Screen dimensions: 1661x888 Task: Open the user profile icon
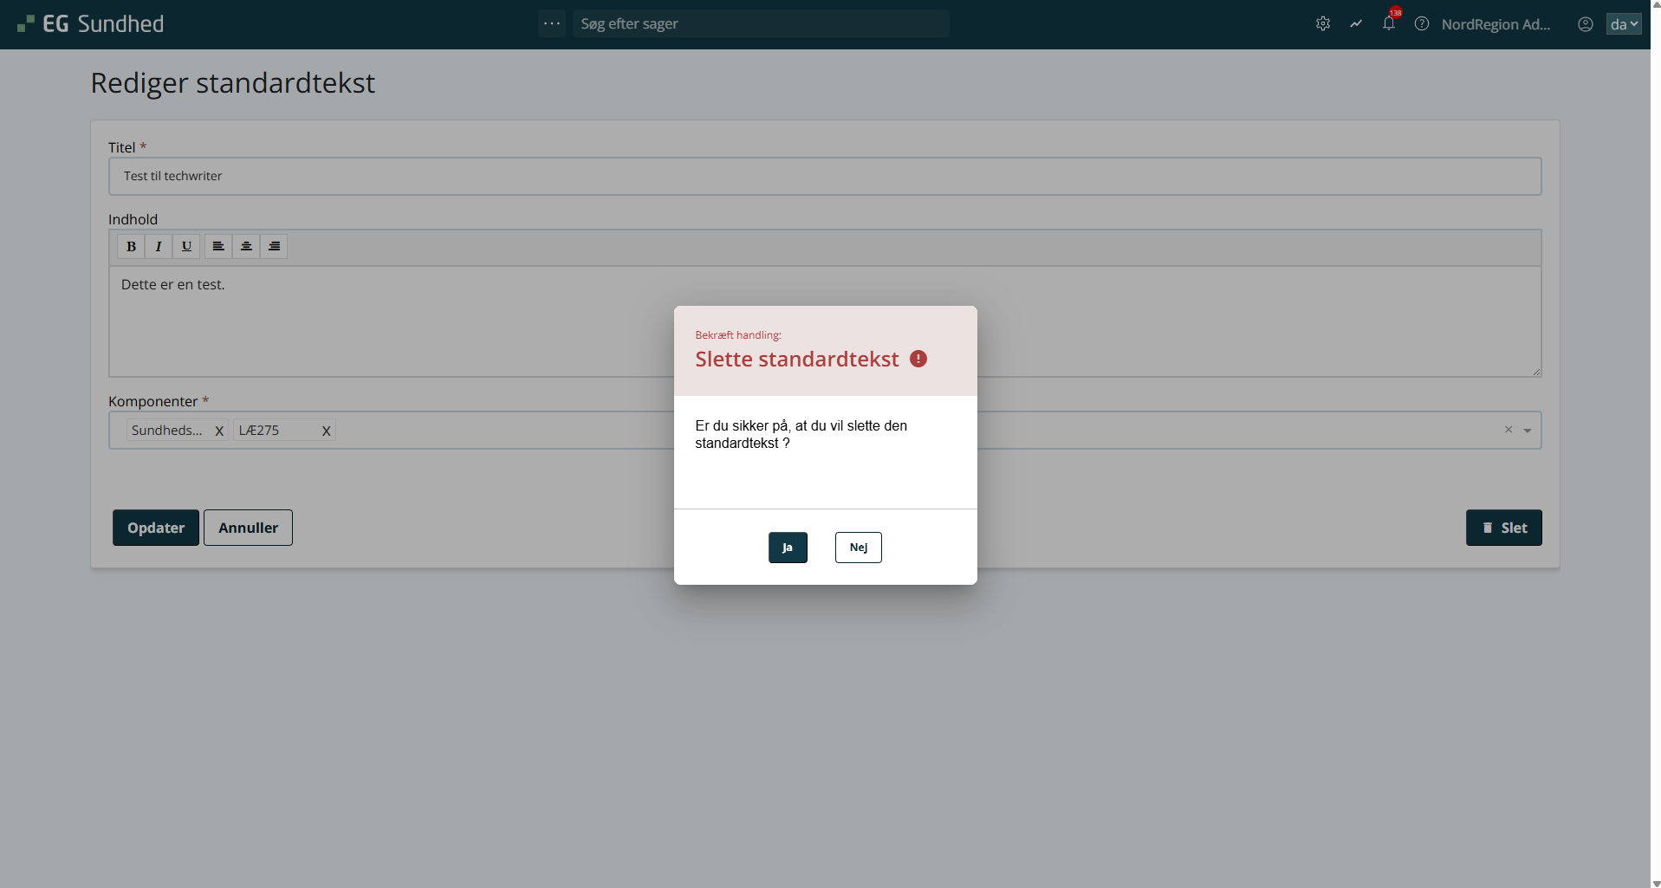[x=1585, y=24]
